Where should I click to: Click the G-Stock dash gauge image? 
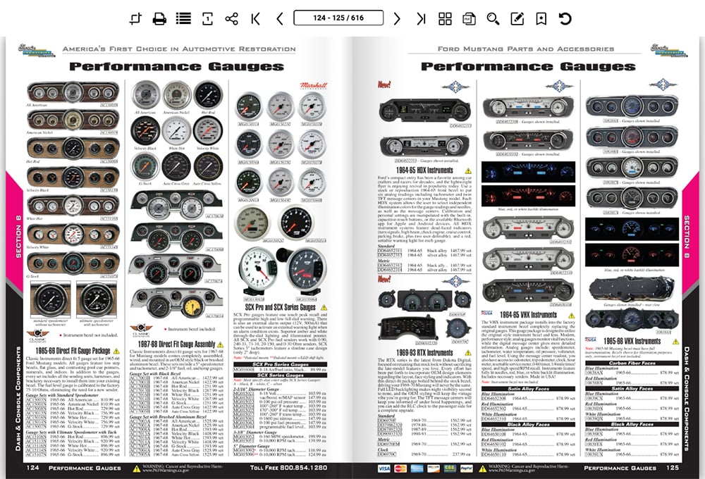click(x=73, y=263)
